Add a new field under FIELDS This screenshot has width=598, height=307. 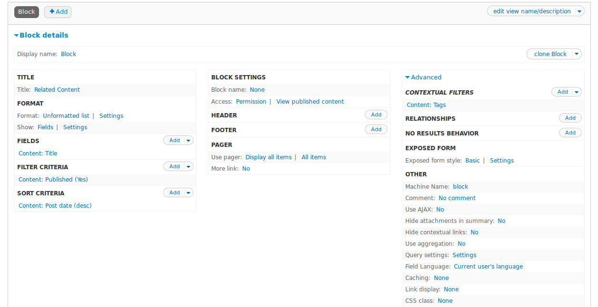click(174, 141)
